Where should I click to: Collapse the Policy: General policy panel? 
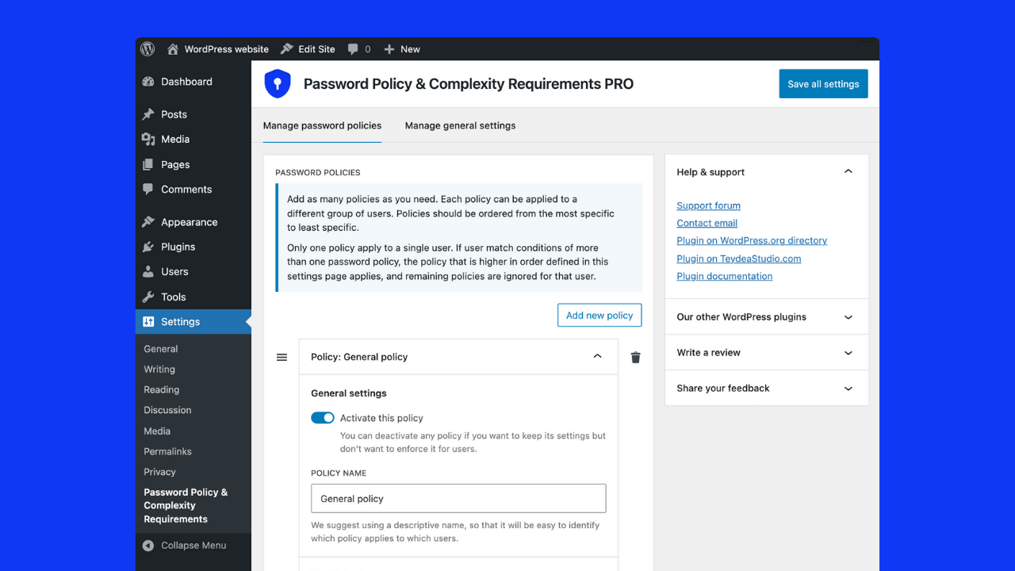[598, 357]
